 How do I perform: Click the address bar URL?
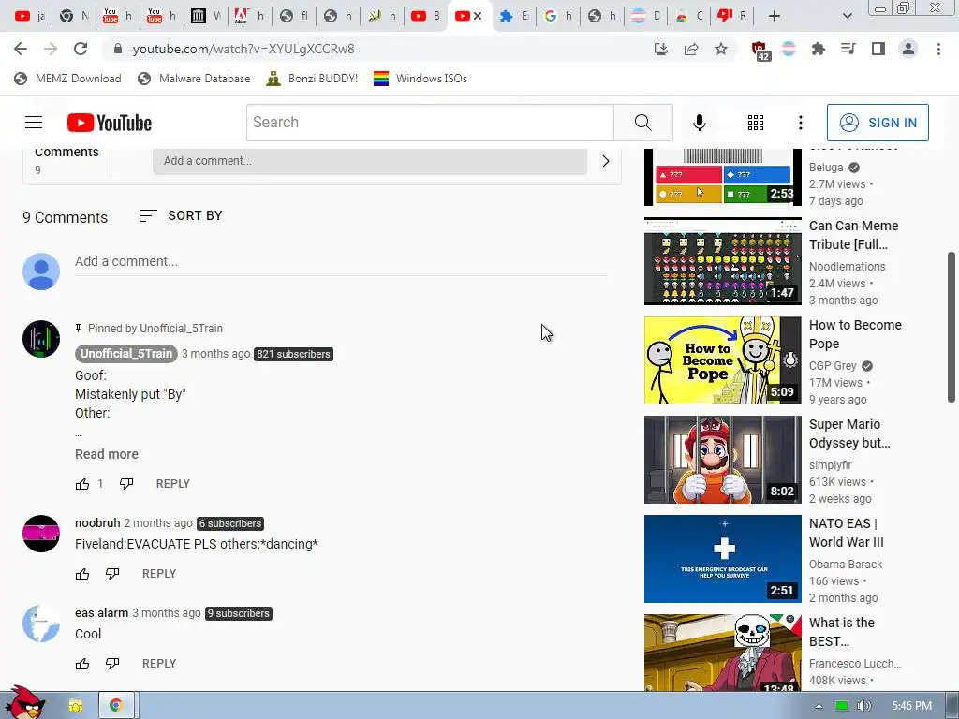coord(243,49)
